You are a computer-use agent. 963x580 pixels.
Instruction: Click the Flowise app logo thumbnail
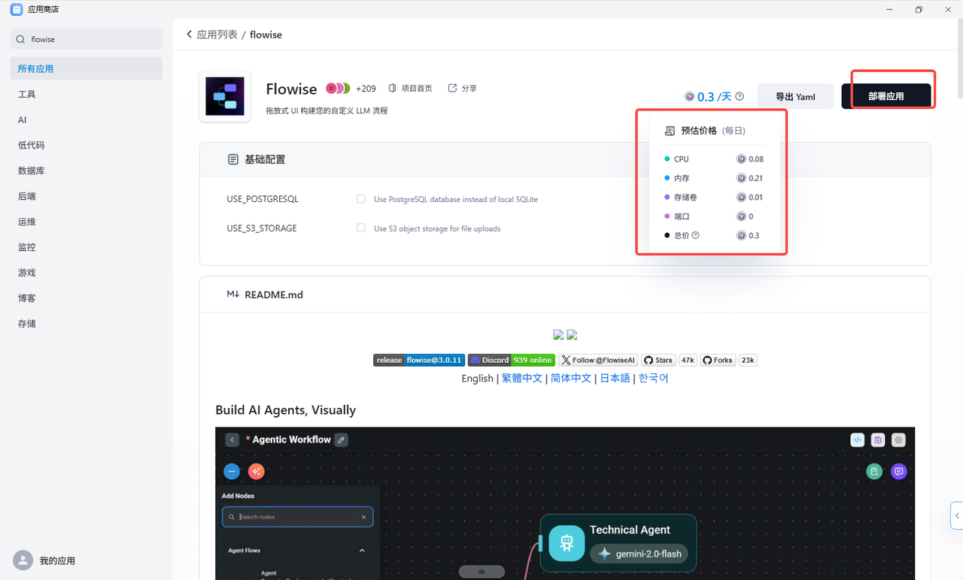click(225, 96)
